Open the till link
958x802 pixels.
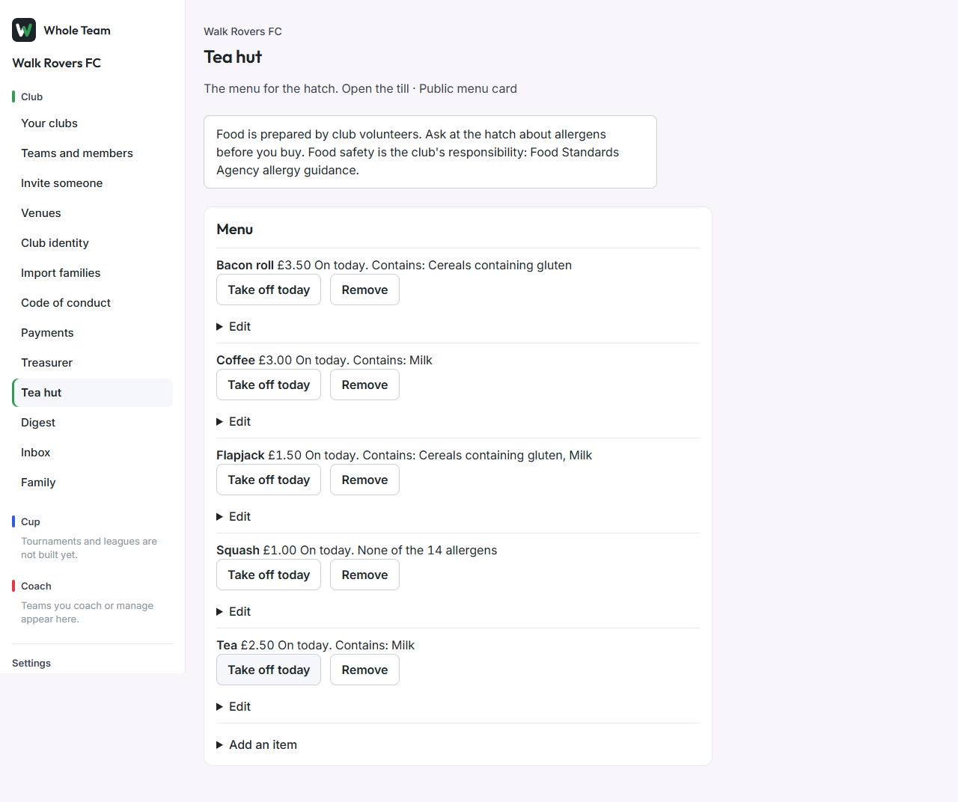pos(376,88)
